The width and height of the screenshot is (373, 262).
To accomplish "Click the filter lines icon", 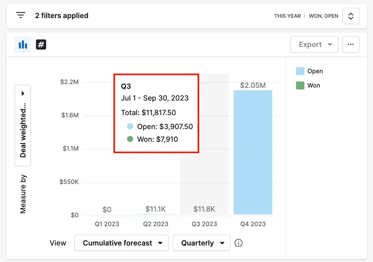I will [21, 16].
